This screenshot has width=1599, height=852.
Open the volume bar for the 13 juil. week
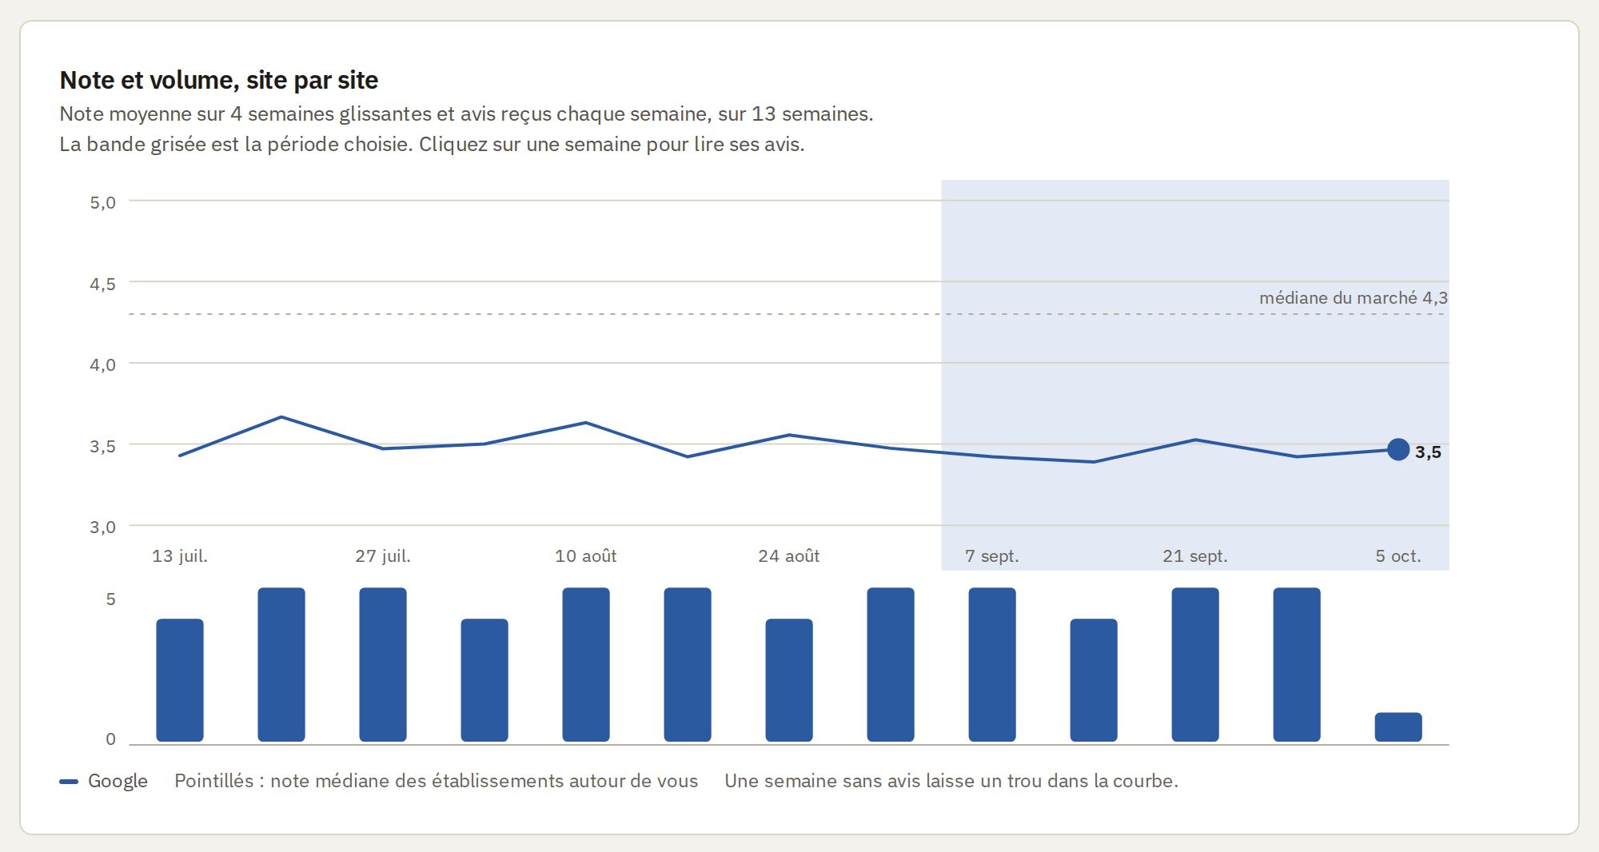point(180,680)
